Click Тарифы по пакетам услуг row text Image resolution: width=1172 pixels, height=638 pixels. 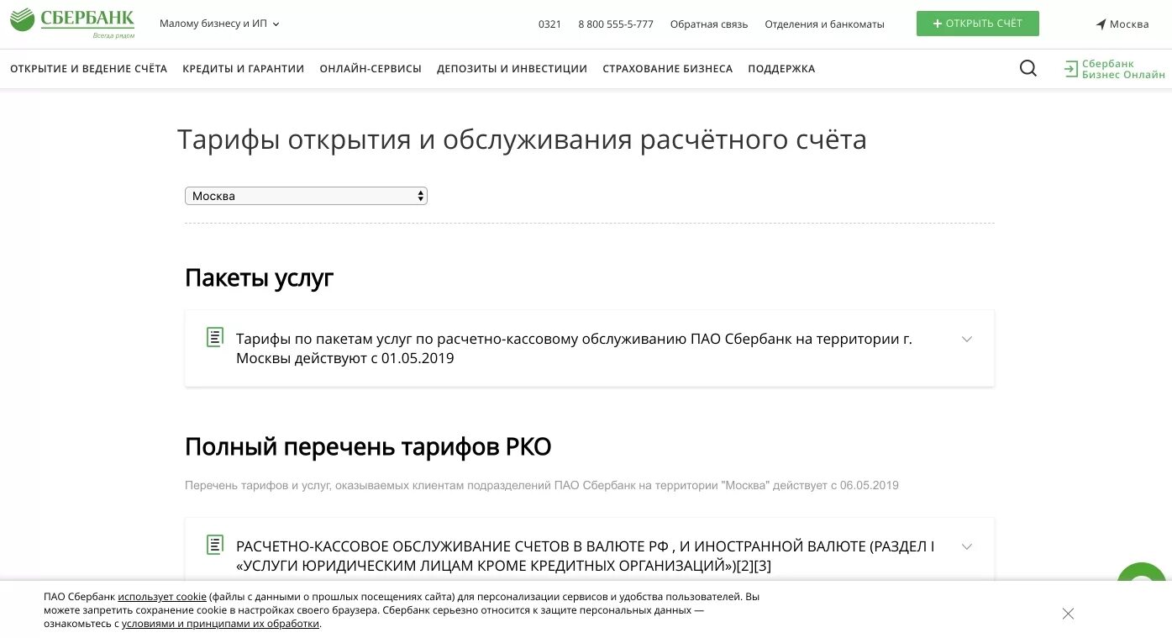pyautogui.click(x=574, y=348)
